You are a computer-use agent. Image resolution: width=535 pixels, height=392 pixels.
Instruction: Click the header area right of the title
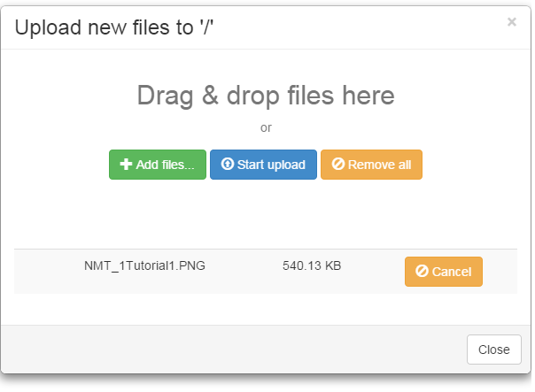[x=358, y=27]
